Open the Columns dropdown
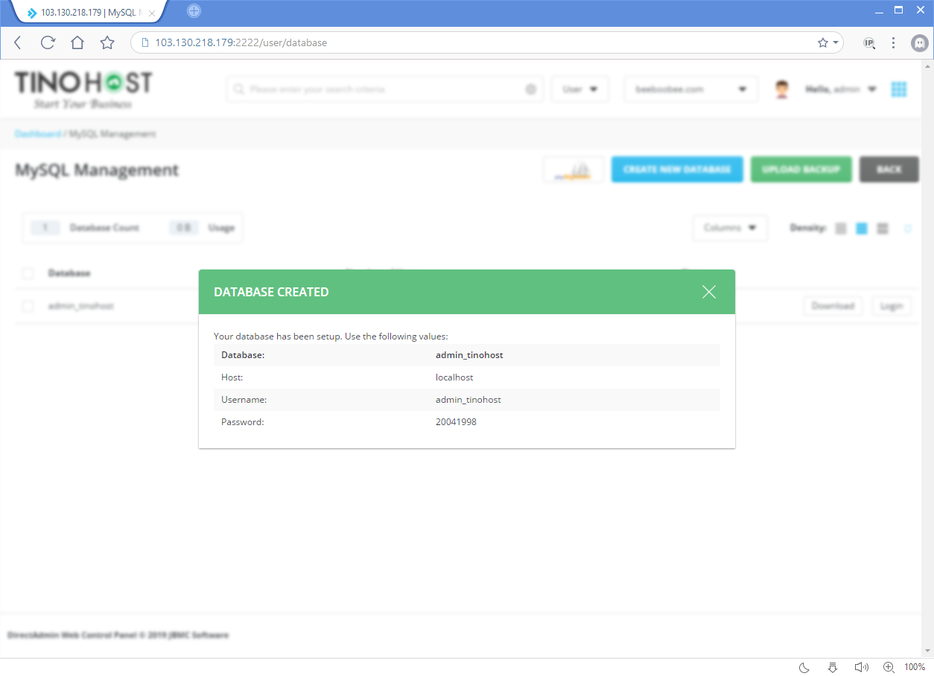Image resolution: width=934 pixels, height=676 pixels. coord(730,228)
